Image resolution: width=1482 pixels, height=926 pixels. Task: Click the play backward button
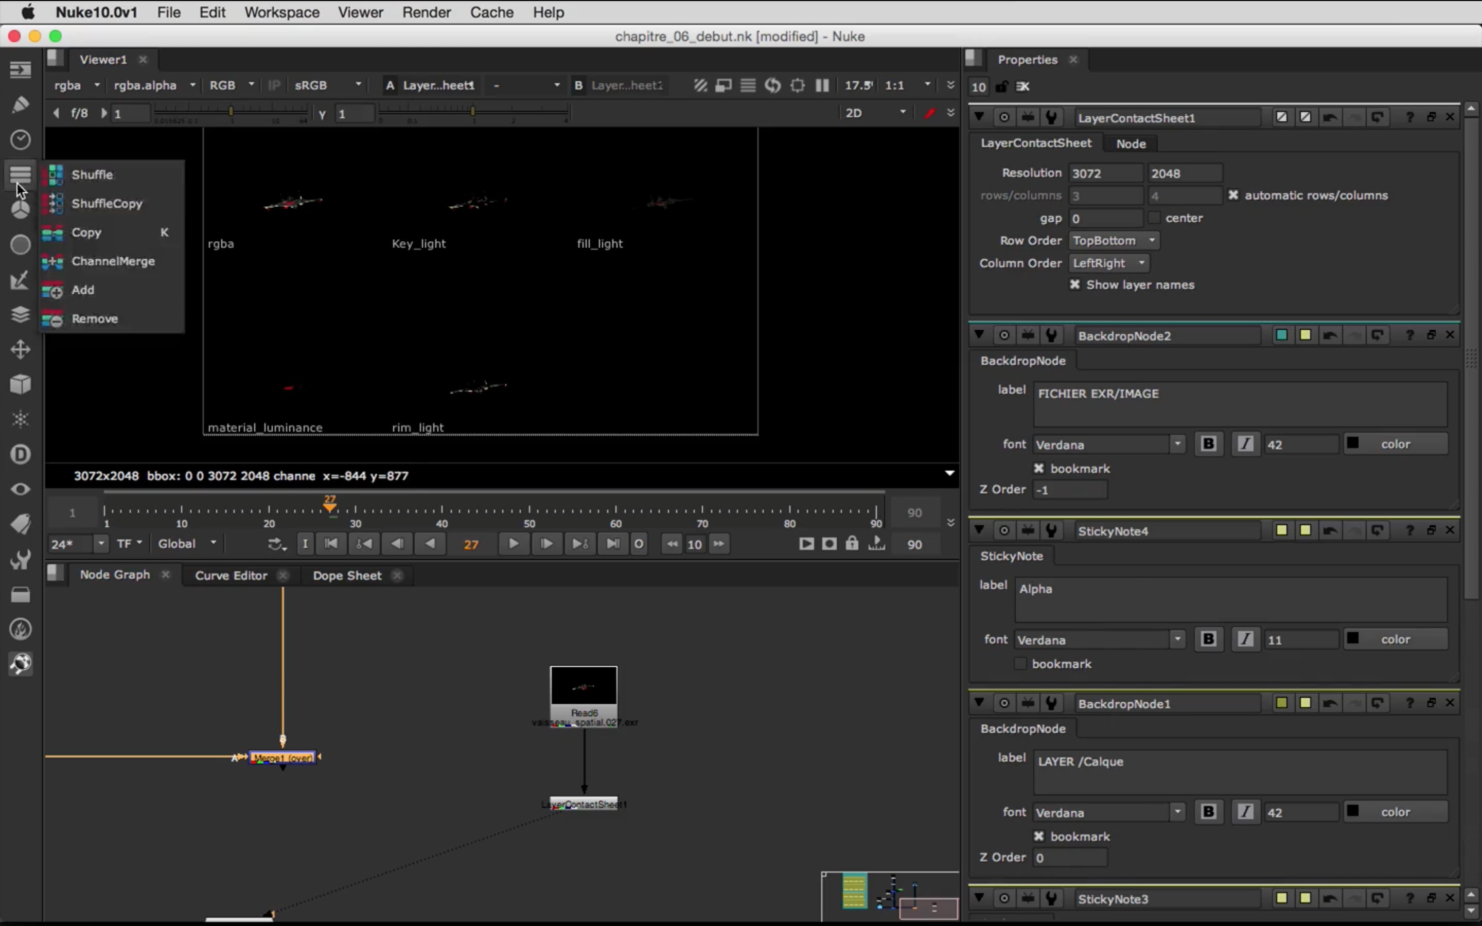[431, 544]
